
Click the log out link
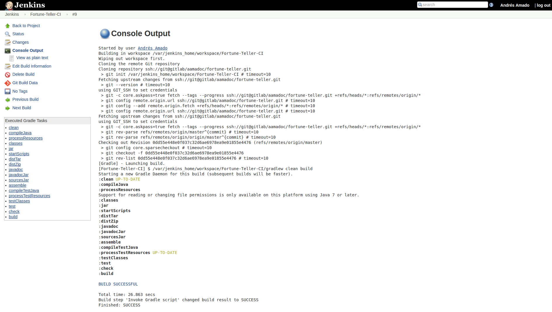click(543, 5)
